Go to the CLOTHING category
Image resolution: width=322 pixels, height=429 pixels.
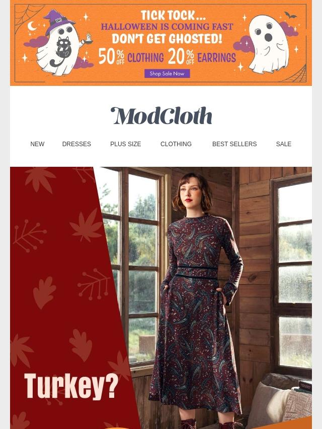(x=176, y=144)
